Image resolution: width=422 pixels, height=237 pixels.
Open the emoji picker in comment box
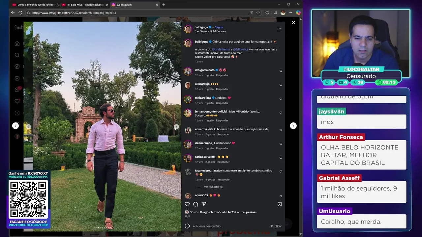click(x=187, y=226)
